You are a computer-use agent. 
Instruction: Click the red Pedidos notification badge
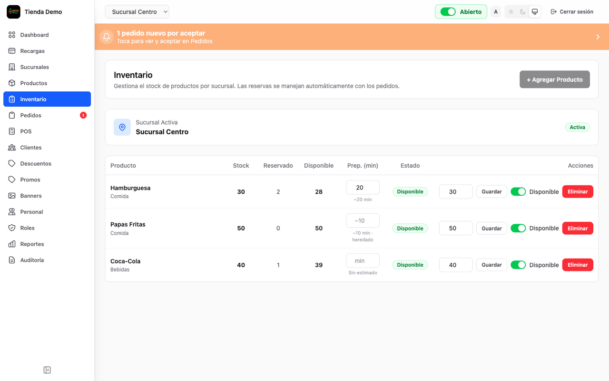point(83,115)
